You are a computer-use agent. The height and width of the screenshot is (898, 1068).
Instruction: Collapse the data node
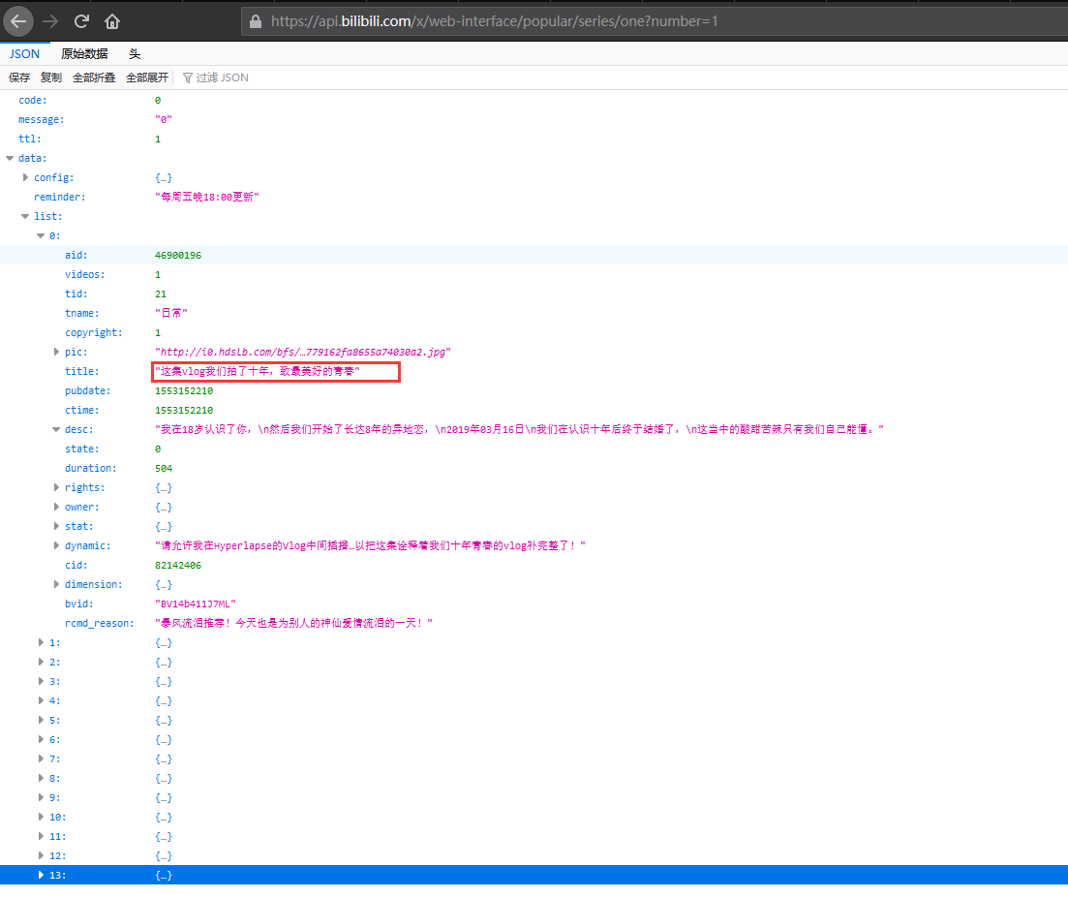click(10, 158)
